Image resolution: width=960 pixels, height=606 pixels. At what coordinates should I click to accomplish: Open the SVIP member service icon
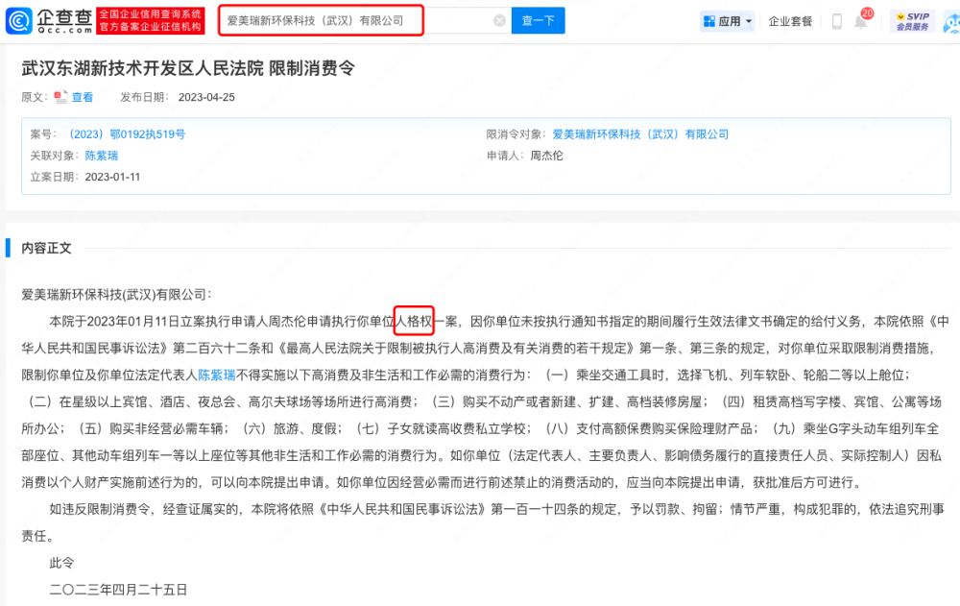912,21
